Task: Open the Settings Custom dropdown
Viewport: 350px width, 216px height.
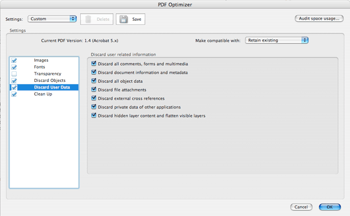Action: 52,19
